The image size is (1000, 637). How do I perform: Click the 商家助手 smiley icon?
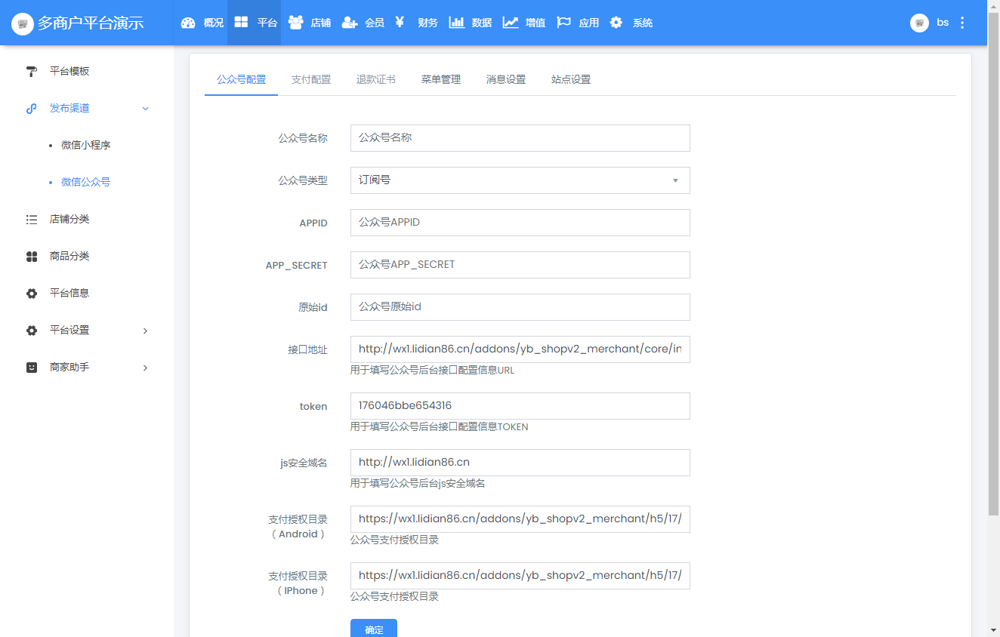click(x=32, y=367)
